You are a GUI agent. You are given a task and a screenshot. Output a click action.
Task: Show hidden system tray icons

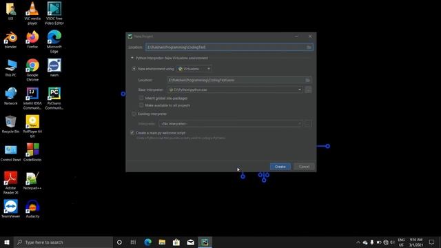click(x=358, y=242)
